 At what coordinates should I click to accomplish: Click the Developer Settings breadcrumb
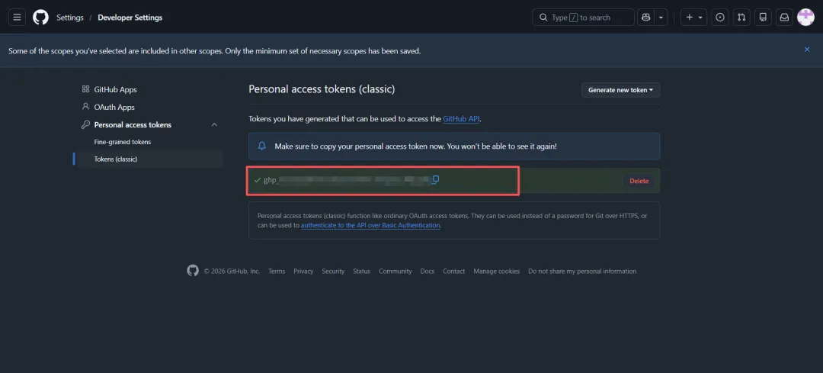[x=130, y=18]
